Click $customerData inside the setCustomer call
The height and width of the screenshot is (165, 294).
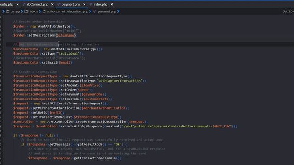[x=96, y=99]
